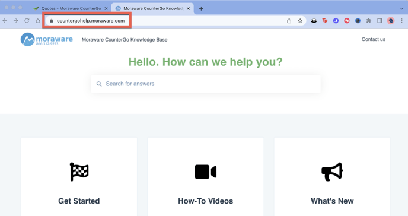Open the Extensions puzzle piece menu
Viewport: 408px width, 216px height.
[x=369, y=21]
